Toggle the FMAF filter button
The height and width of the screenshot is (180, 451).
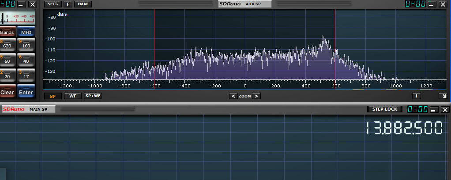(83, 4)
